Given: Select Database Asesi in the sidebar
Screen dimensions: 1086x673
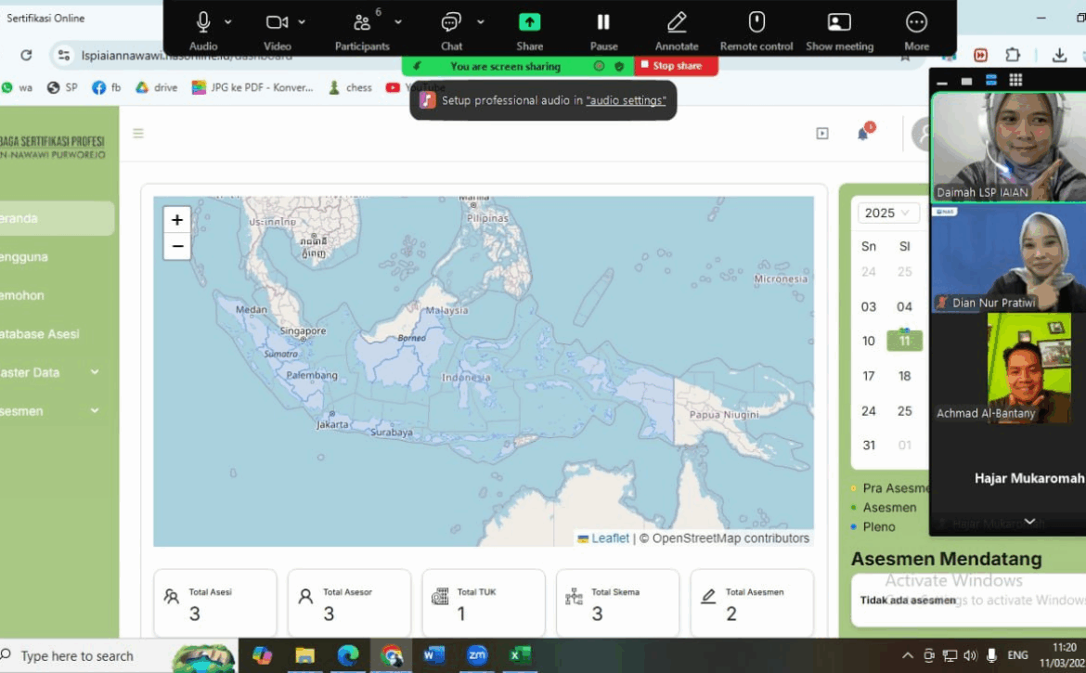Looking at the screenshot, I should coord(41,333).
